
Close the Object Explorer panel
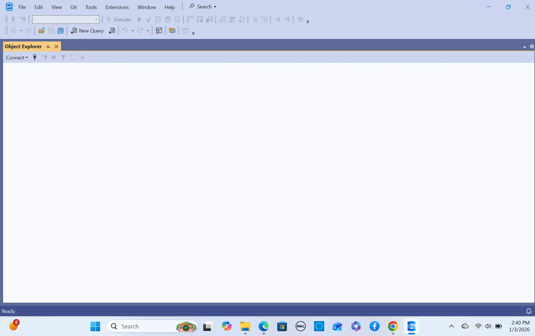tap(56, 47)
